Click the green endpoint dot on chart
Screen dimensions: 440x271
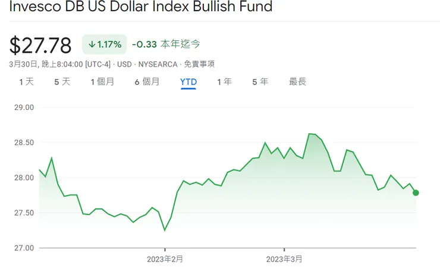click(x=416, y=193)
